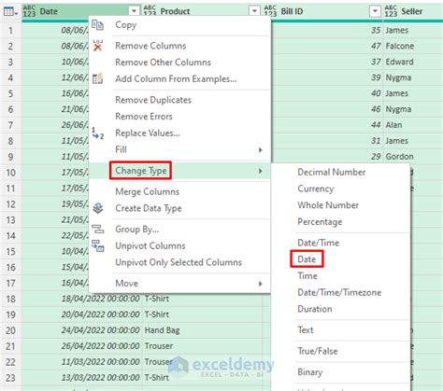
Task: Select Remove Other Columns
Action: (164, 63)
